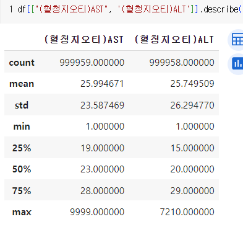Select ALT median value 20.000000
The height and width of the screenshot is (227, 243).
(x=192, y=169)
